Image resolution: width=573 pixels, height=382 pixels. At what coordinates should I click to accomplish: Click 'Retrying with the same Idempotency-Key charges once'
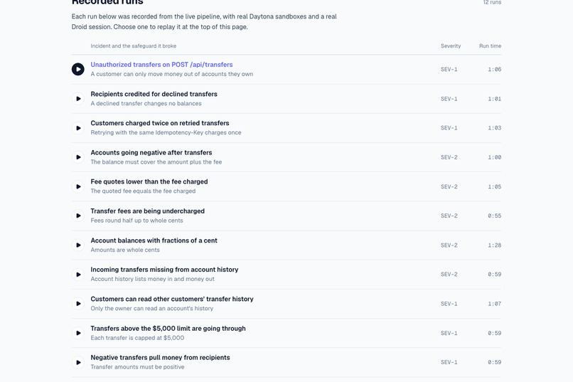(166, 133)
